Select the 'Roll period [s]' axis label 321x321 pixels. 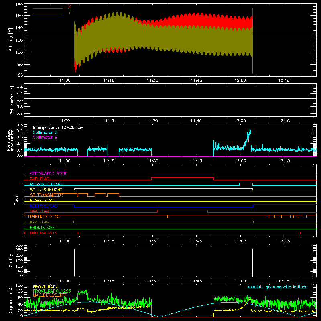click(x=12, y=100)
